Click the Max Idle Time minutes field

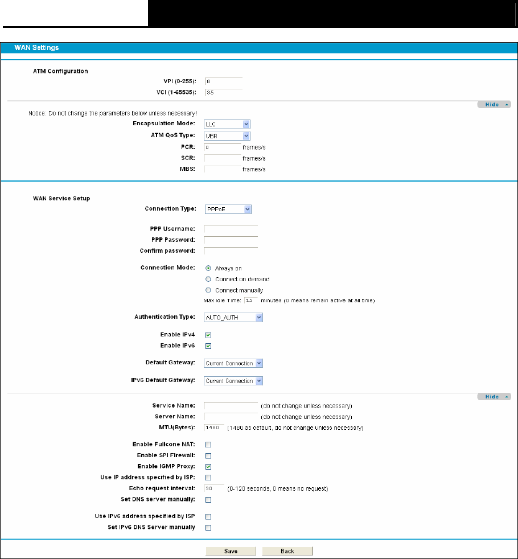250,301
